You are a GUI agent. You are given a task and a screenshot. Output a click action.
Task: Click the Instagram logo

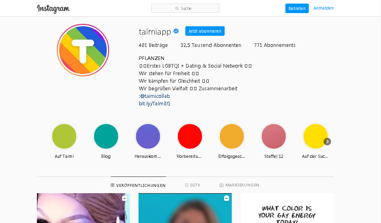tap(53, 9)
